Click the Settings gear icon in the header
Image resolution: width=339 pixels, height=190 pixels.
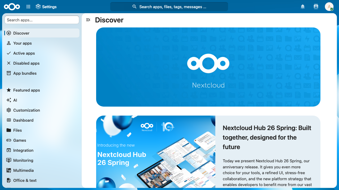[38, 7]
